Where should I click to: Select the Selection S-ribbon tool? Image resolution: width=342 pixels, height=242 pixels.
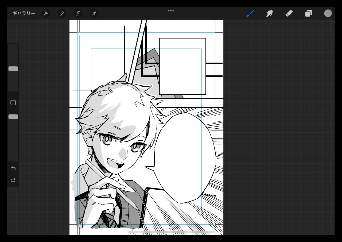(x=78, y=13)
